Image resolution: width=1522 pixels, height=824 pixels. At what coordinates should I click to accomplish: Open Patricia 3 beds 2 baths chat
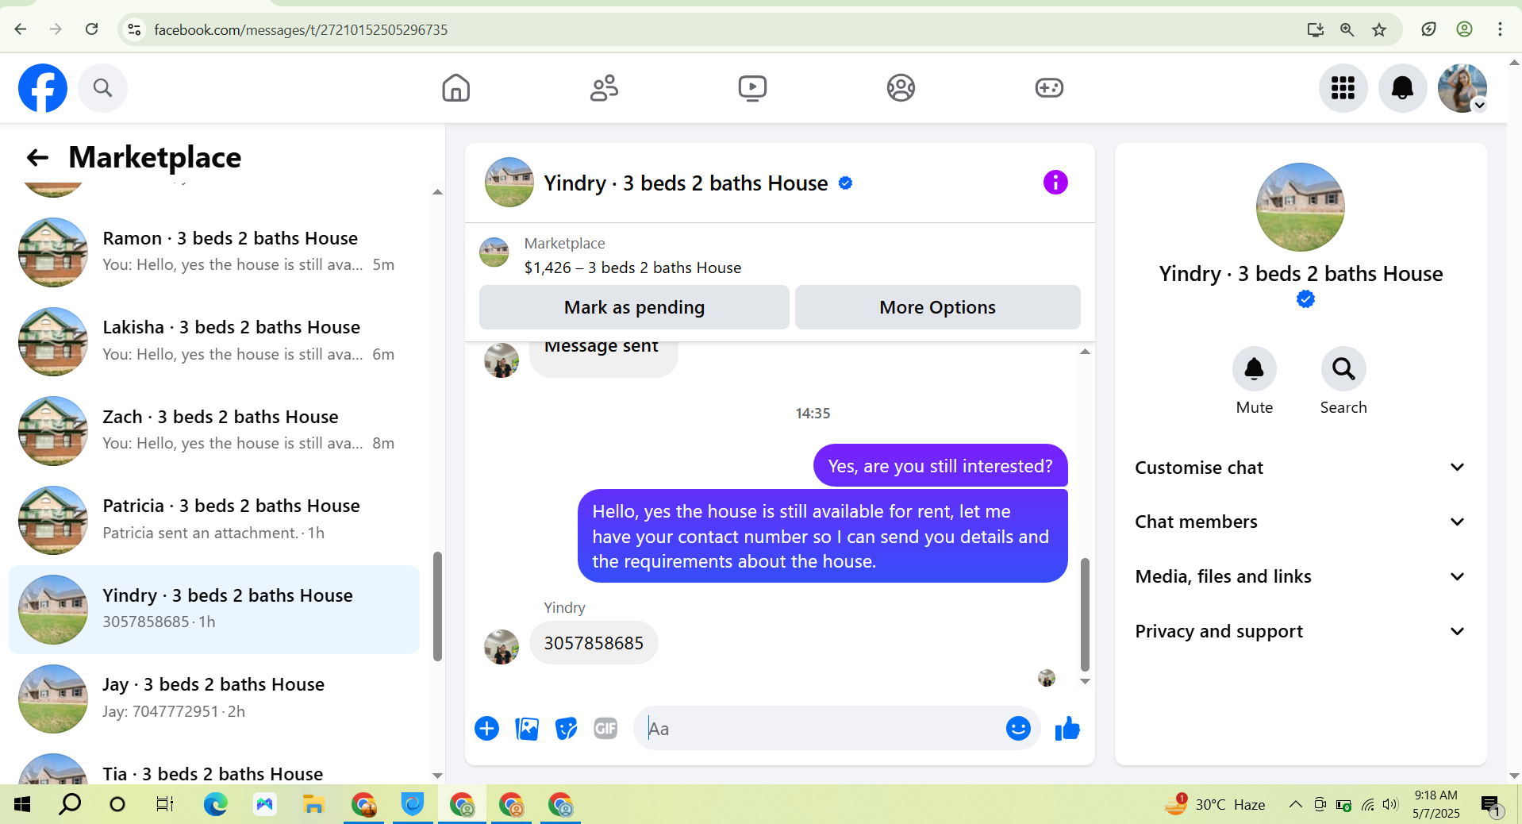point(214,520)
